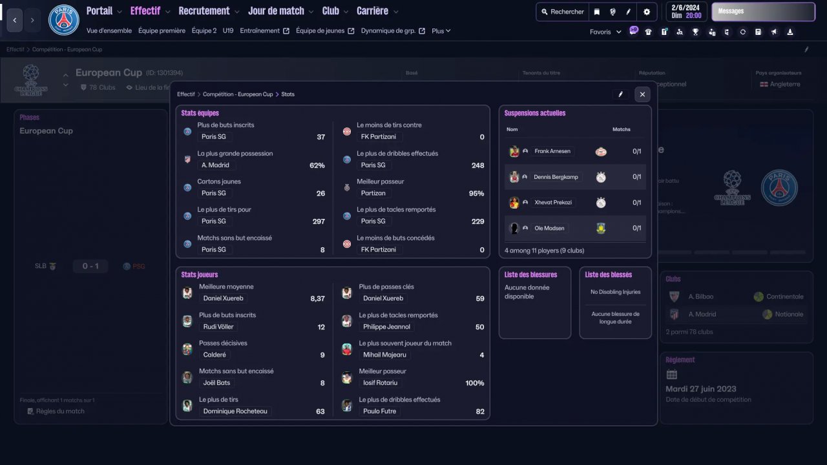Click the megaphone icon in the favorites row
This screenshot has width=827, height=465.
(x=774, y=32)
